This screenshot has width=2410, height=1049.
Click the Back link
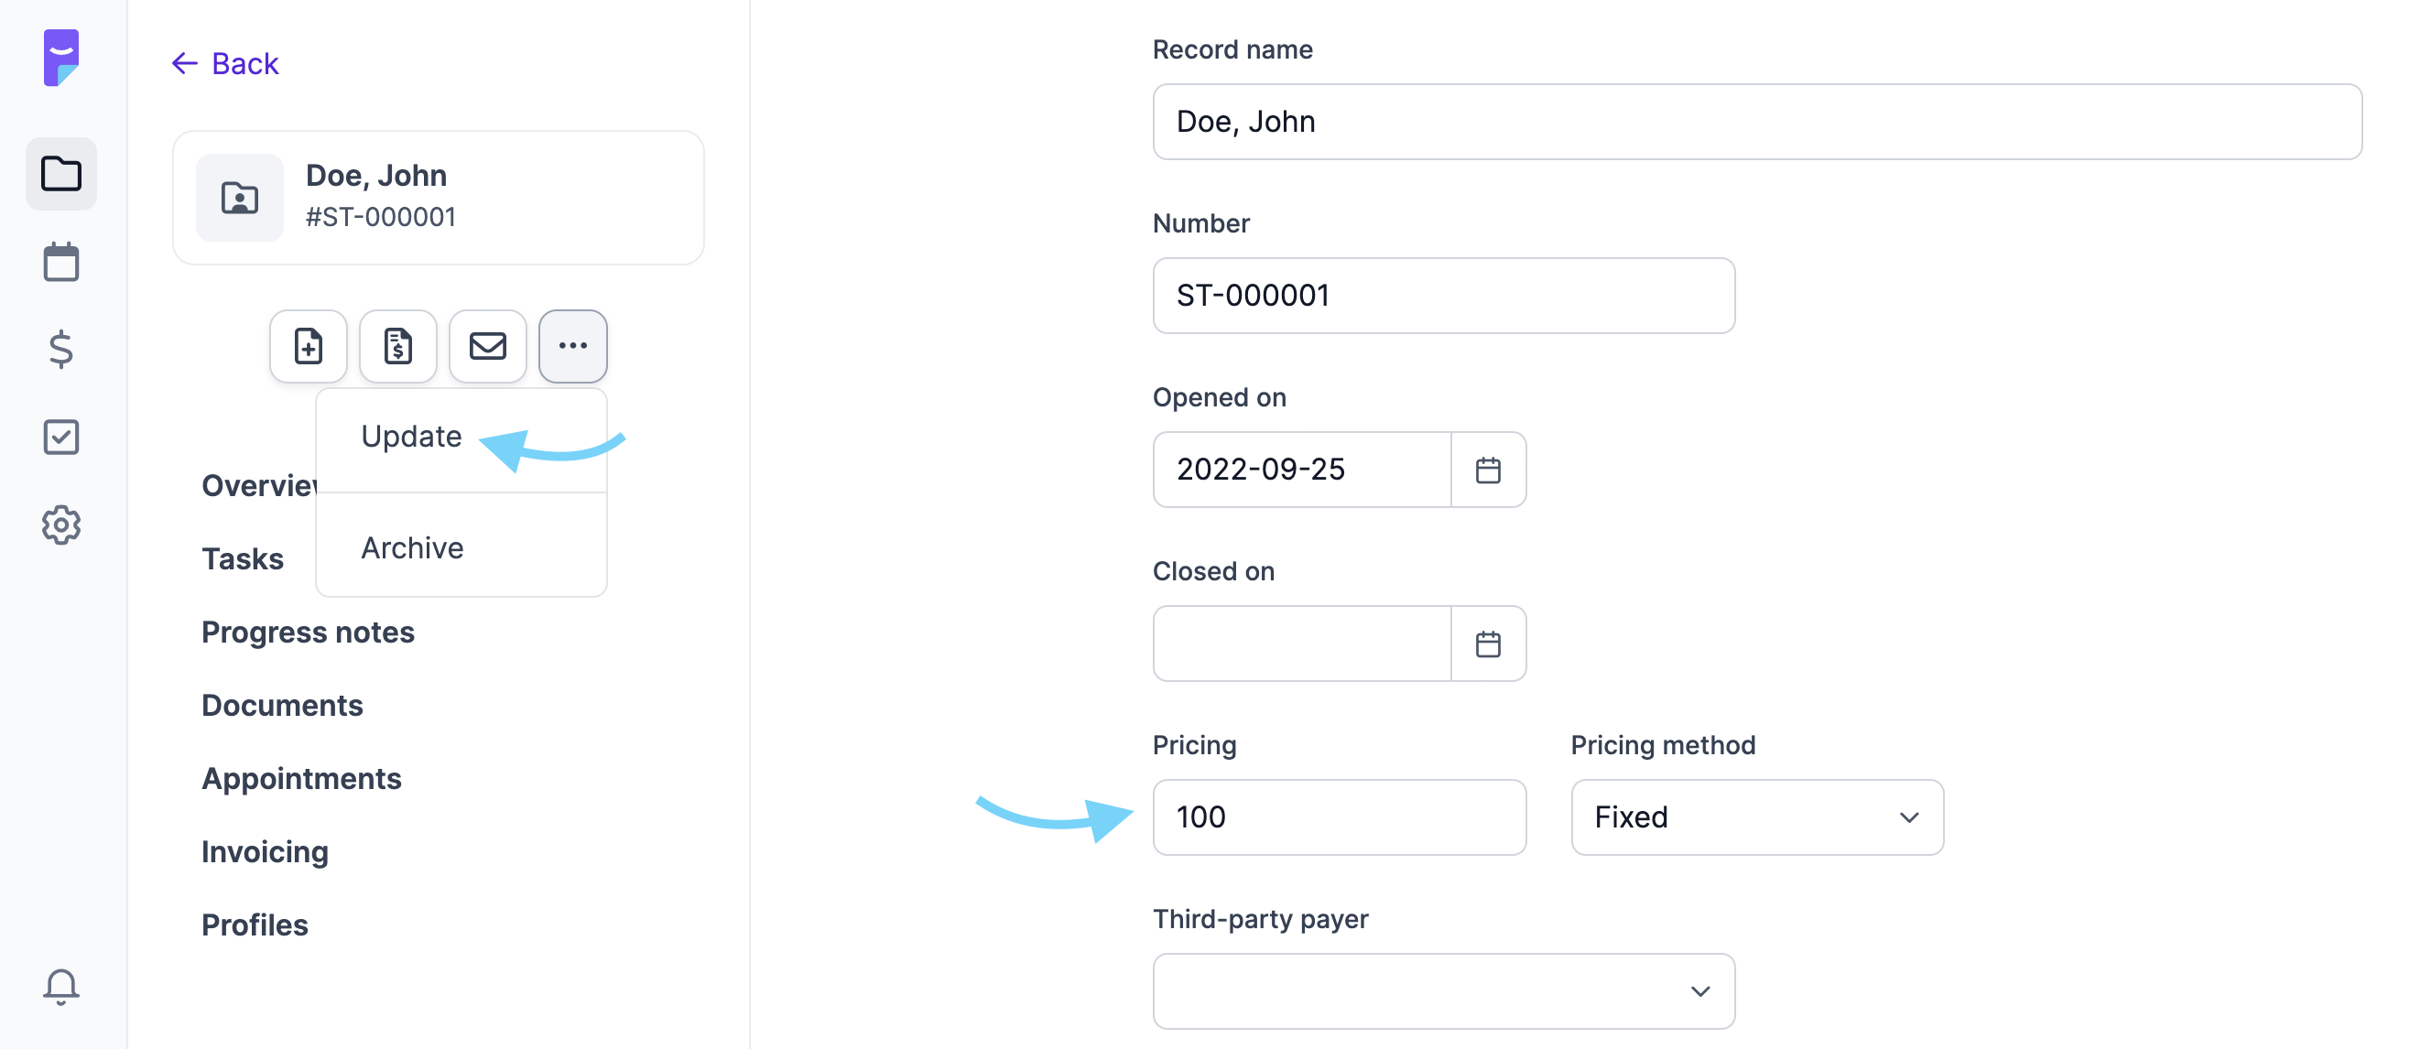click(x=224, y=63)
